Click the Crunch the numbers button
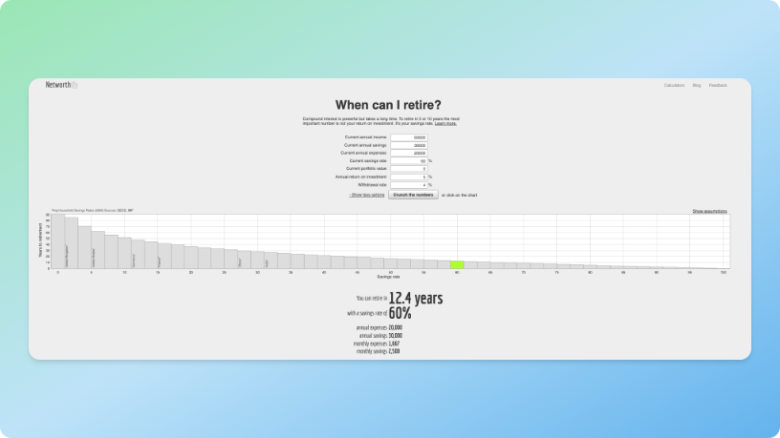This screenshot has width=780, height=438. pos(413,196)
